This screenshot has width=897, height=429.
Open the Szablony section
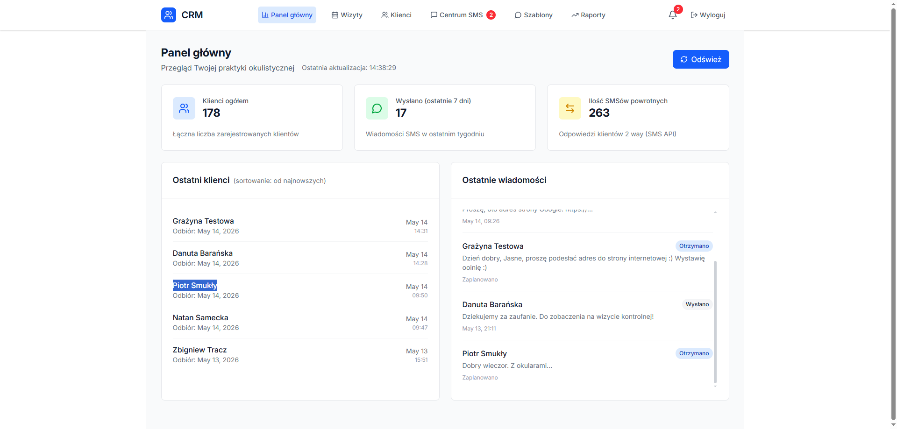[x=534, y=15]
